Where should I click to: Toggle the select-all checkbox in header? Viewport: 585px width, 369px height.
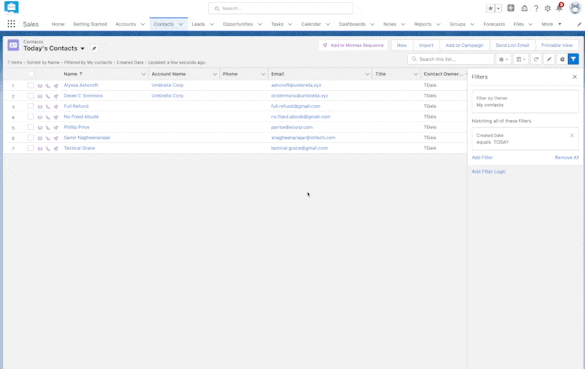pos(31,74)
